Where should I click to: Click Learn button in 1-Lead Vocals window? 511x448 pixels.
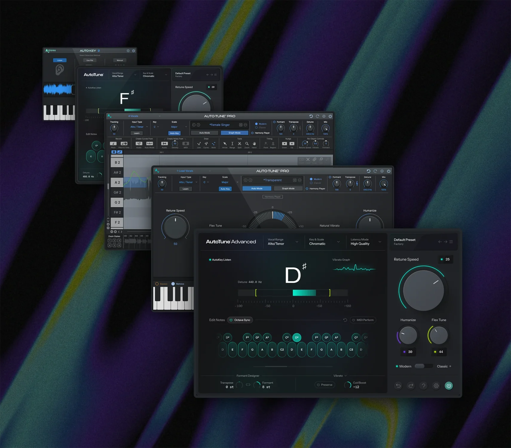point(186,189)
